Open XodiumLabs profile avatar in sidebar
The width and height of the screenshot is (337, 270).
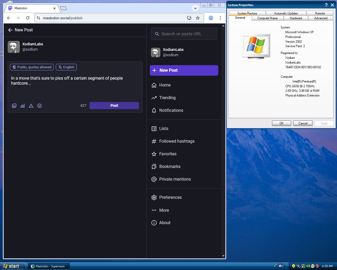point(156,52)
